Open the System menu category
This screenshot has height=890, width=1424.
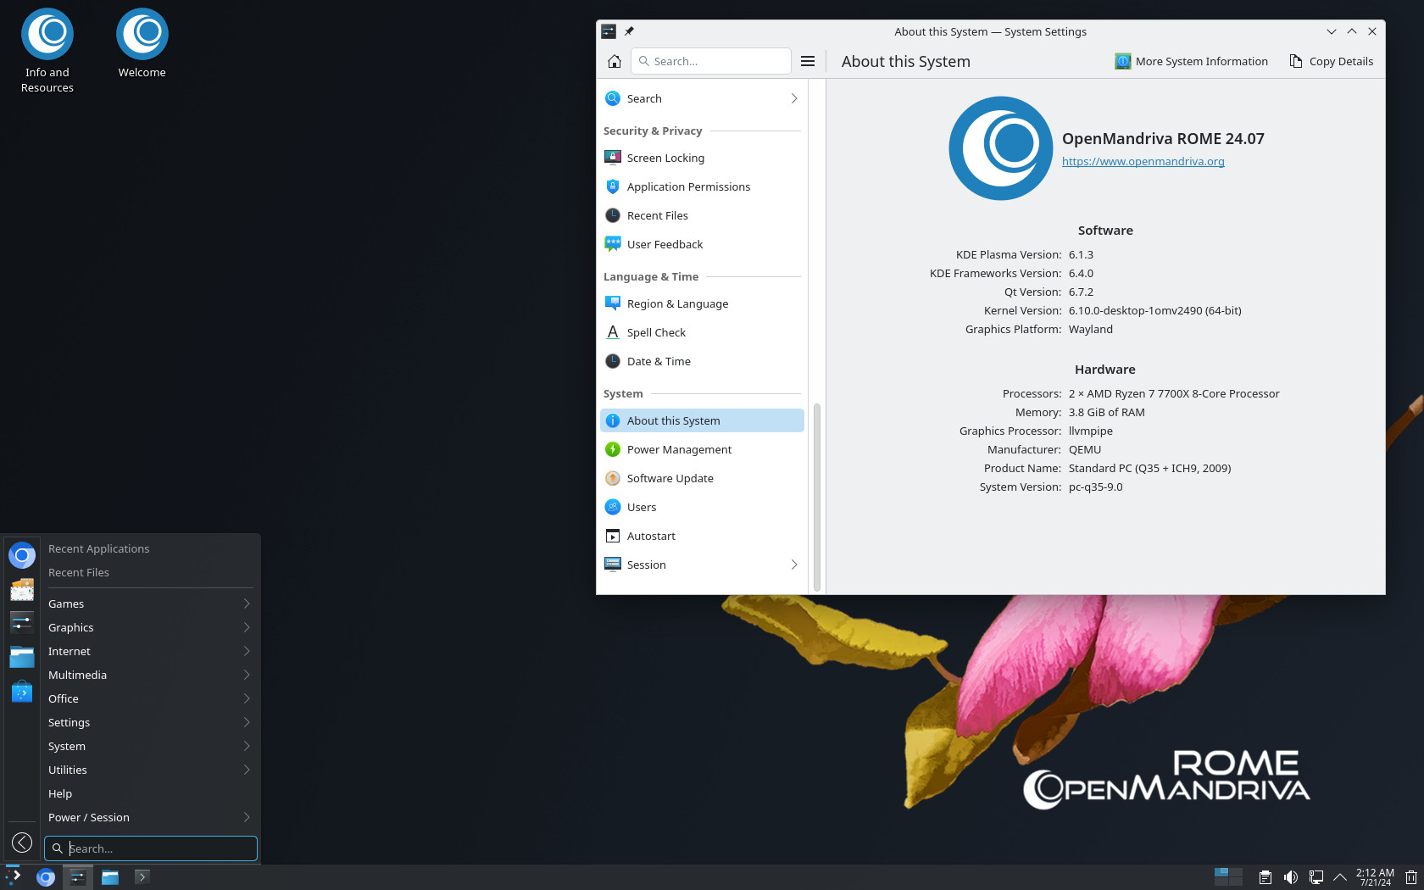(149, 746)
